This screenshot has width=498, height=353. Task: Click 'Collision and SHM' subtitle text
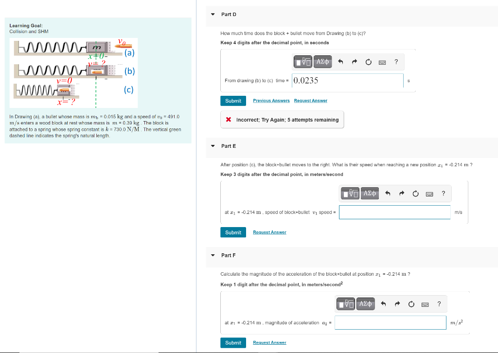pos(29,32)
